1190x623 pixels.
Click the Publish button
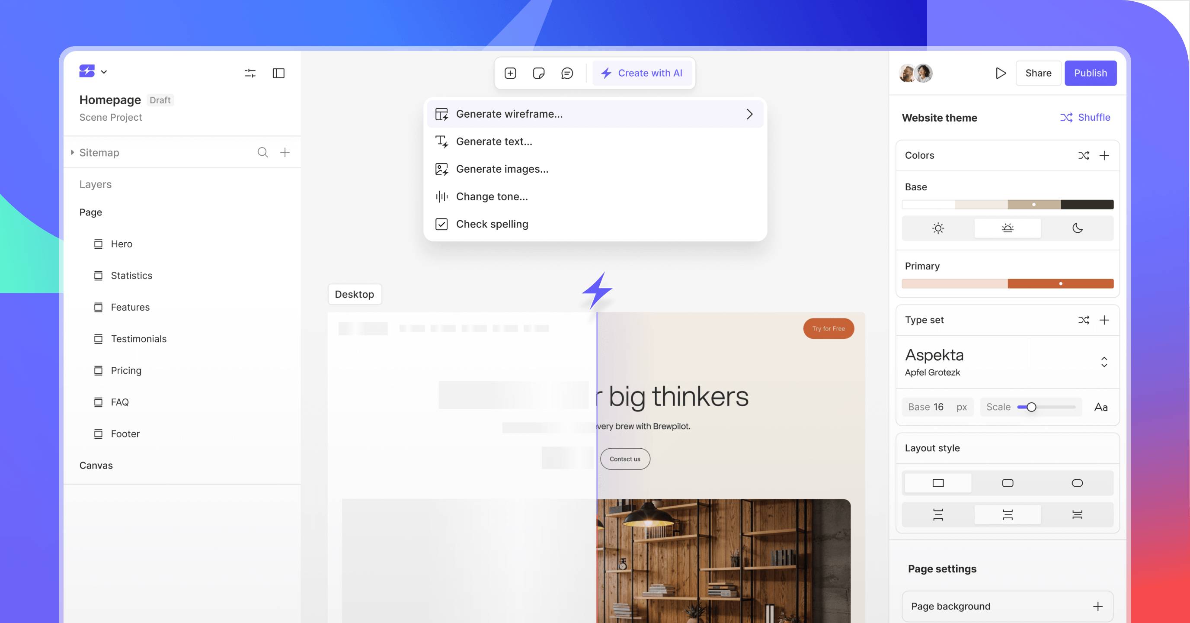pyautogui.click(x=1090, y=73)
